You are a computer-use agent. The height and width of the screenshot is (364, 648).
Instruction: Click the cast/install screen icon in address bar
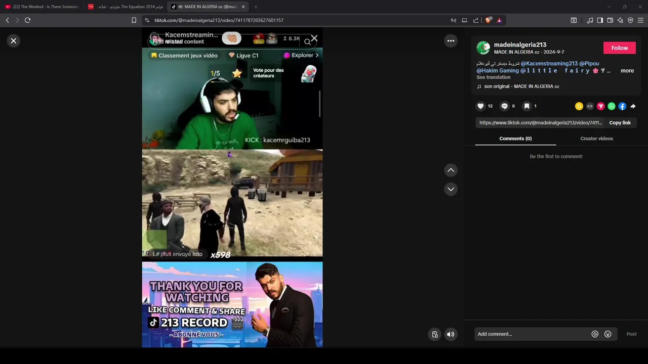(464, 20)
